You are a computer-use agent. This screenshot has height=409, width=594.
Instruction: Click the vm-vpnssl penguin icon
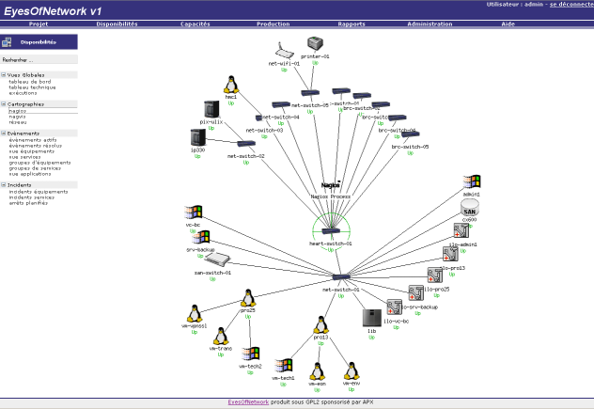[x=195, y=313]
